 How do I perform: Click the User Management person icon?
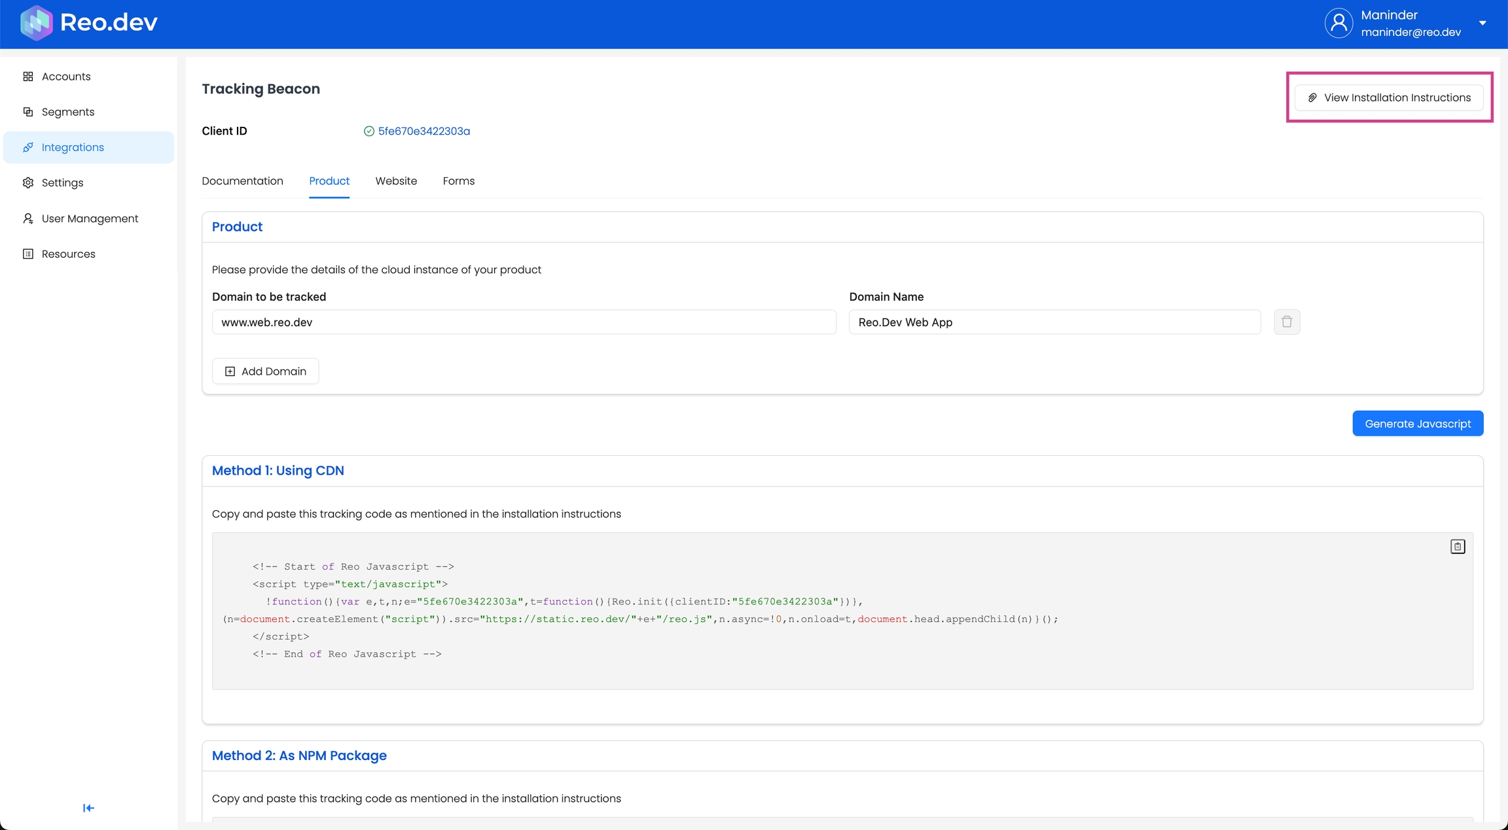coord(27,218)
